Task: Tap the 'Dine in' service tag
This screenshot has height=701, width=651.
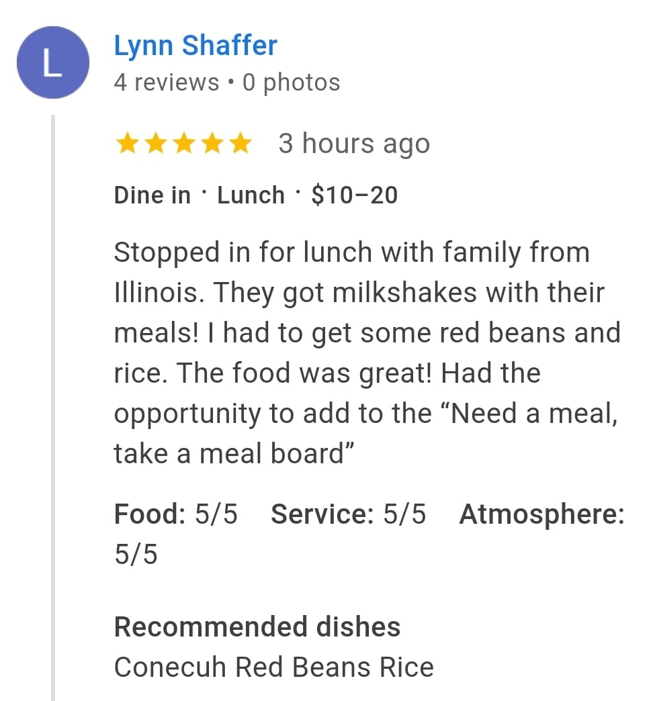Action: point(152,195)
